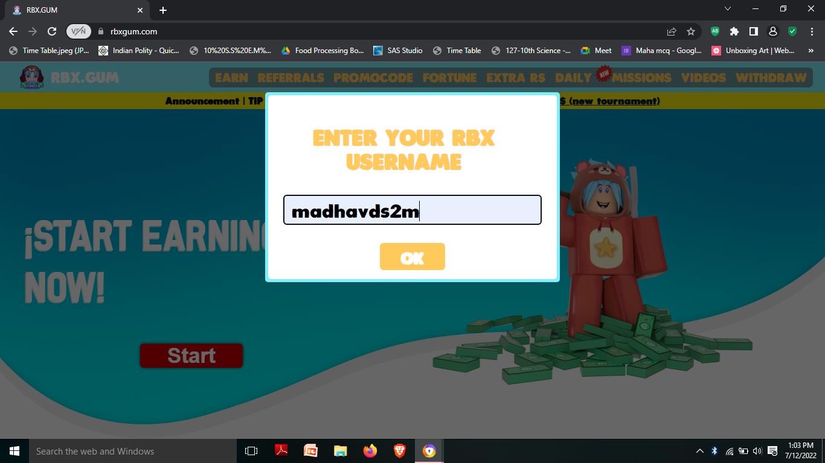Expand hidden bookmarks chevron
The image size is (825, 463).
point(811,51)
